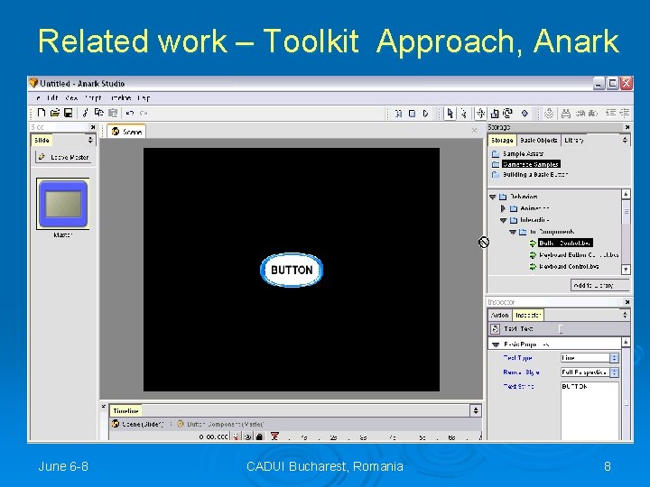Click the Play triangle icon in toolbar
This screenshot has width=650, height=487.
tap(425, 114)
